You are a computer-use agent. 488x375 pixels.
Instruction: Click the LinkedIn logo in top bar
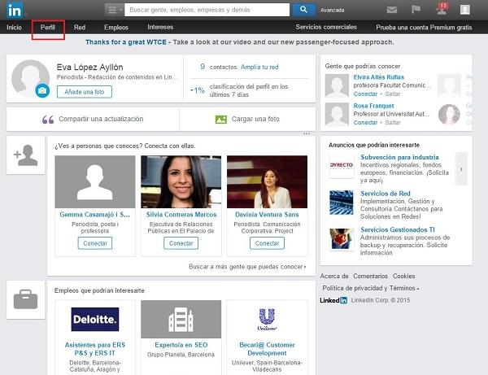pyautogui.click(x=17, y=9)
